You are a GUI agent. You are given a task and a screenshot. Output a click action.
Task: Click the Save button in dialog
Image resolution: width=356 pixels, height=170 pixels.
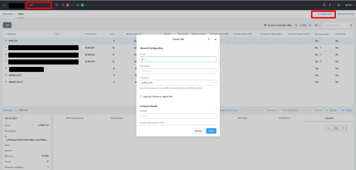coord(211,131)
